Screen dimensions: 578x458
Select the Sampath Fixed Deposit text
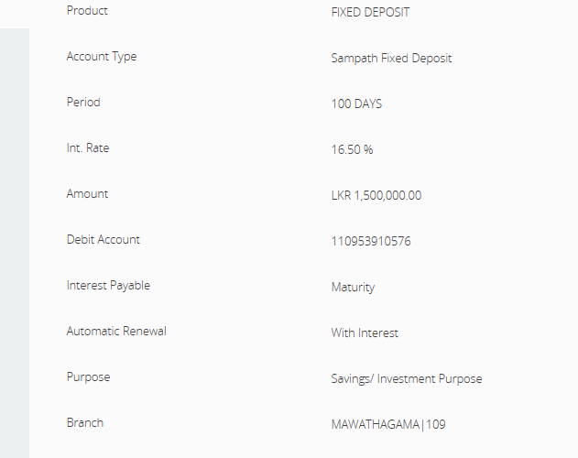point(391,59)
